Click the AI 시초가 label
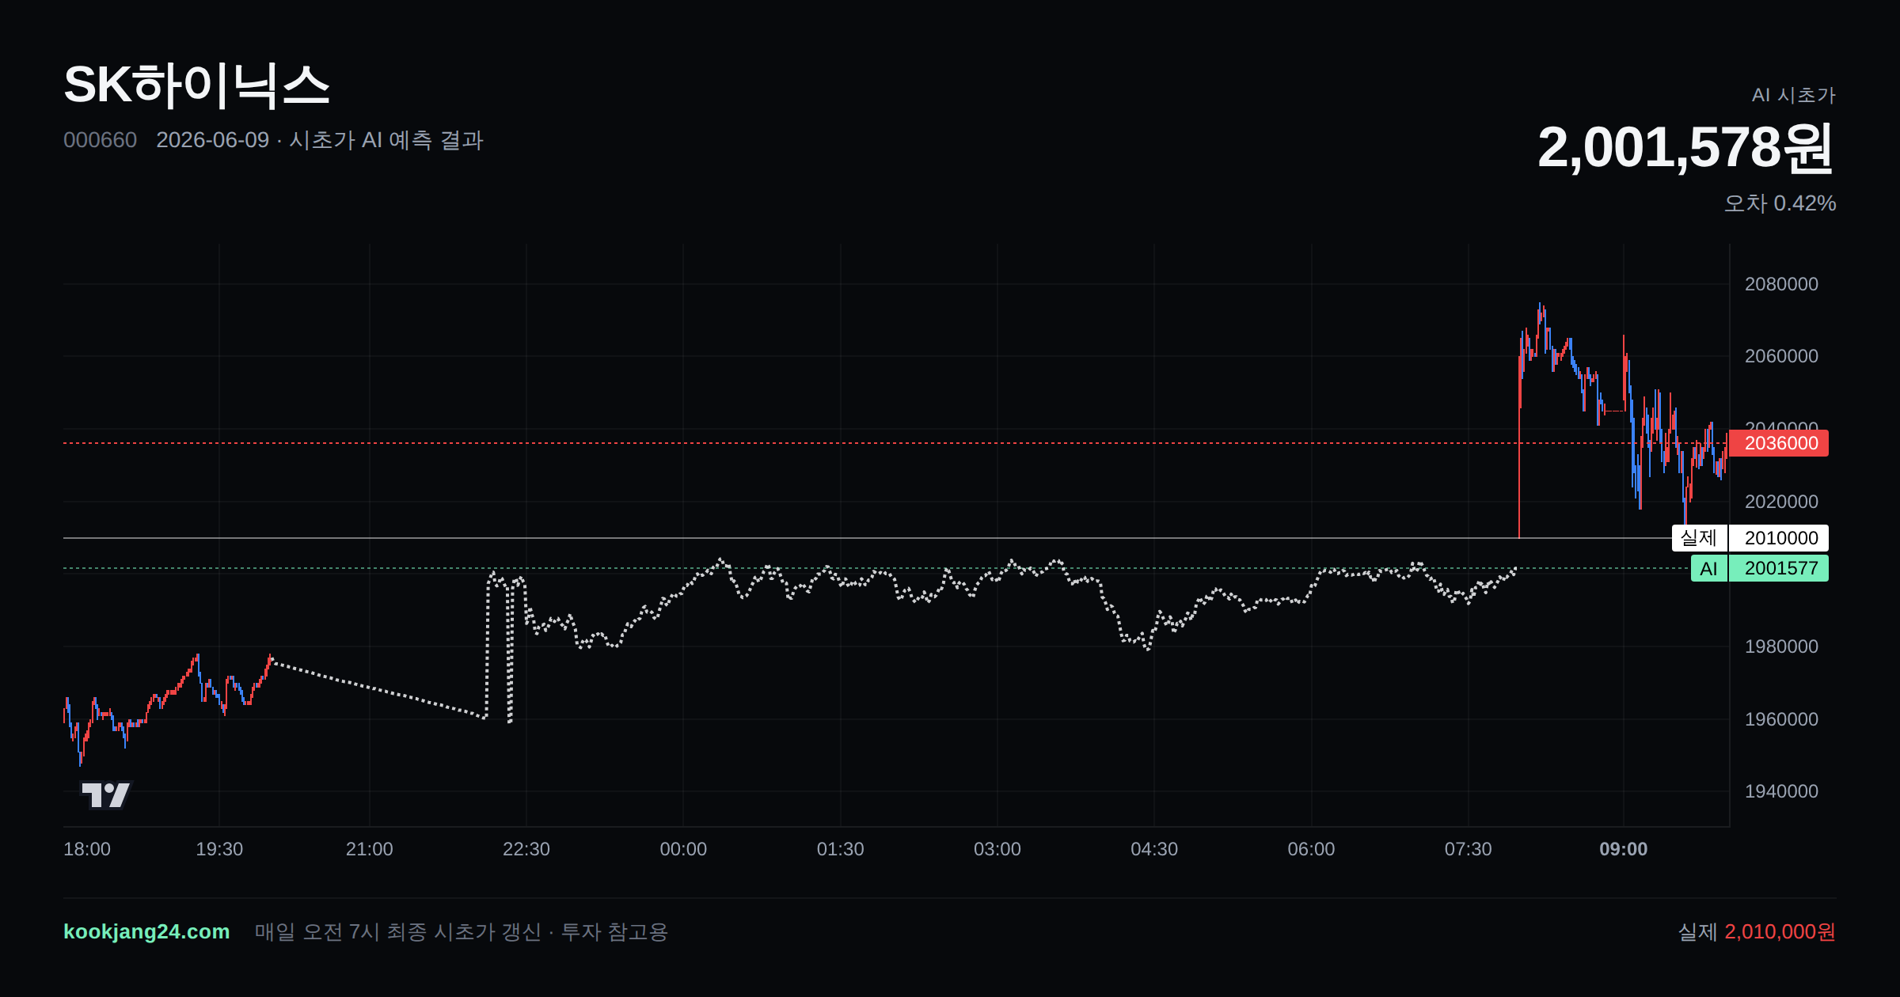This screenshot has height=997, width=1900. coord(1793,95)
